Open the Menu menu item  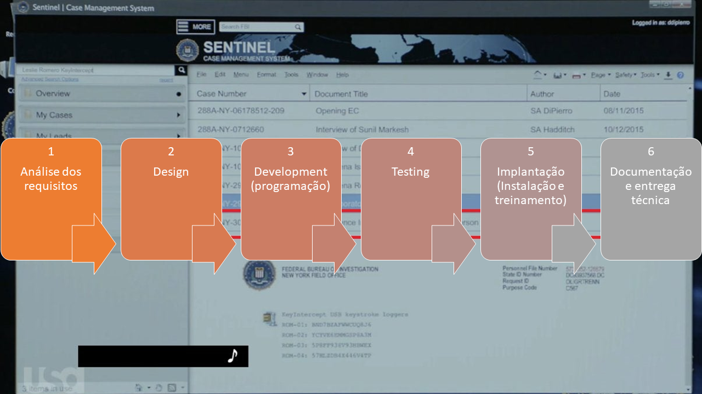tap(241, 75)
